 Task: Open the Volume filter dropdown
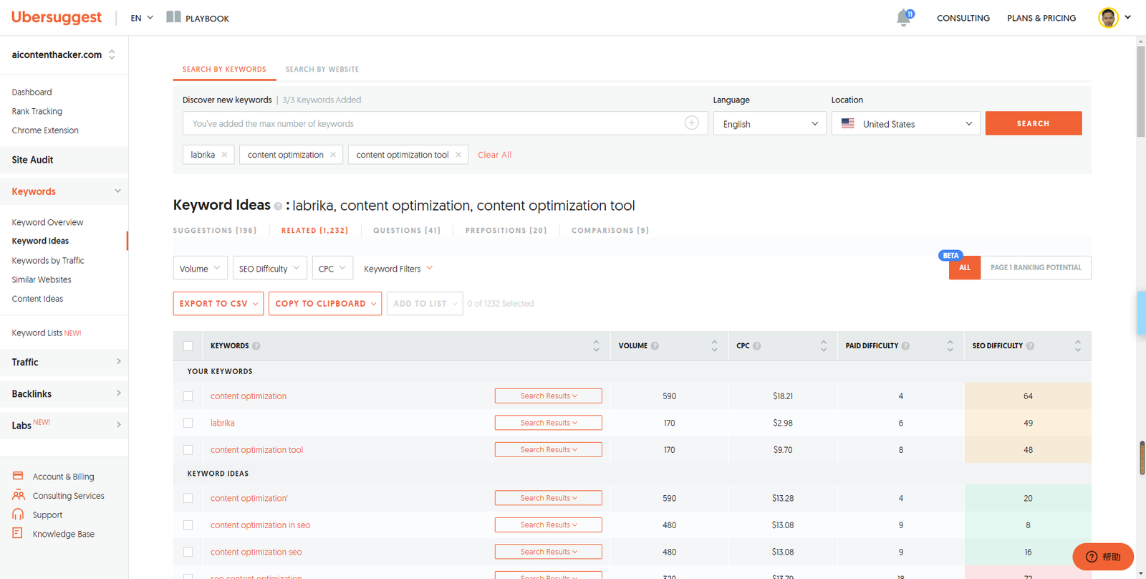201,268
